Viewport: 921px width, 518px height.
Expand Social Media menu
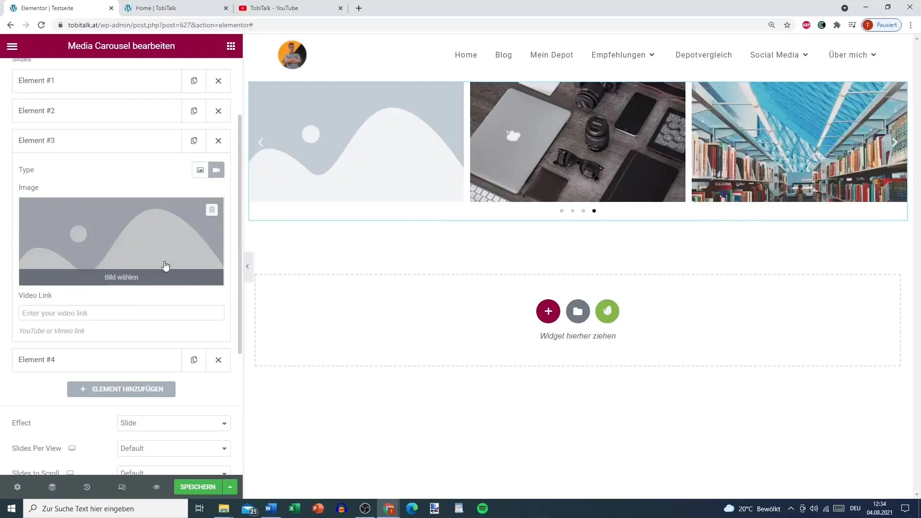779,55
